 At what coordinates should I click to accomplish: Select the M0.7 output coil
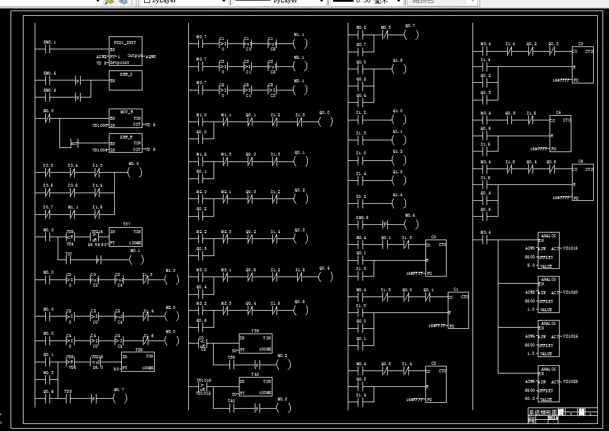(x=120, y=398)
